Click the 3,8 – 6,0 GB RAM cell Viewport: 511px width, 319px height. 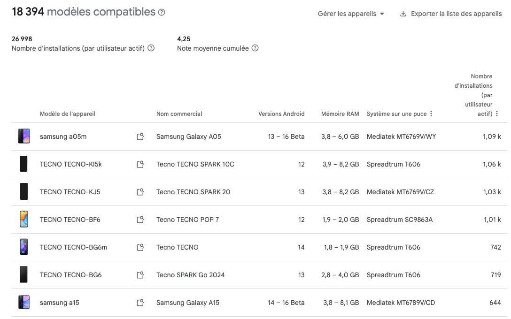click(340, 137)
